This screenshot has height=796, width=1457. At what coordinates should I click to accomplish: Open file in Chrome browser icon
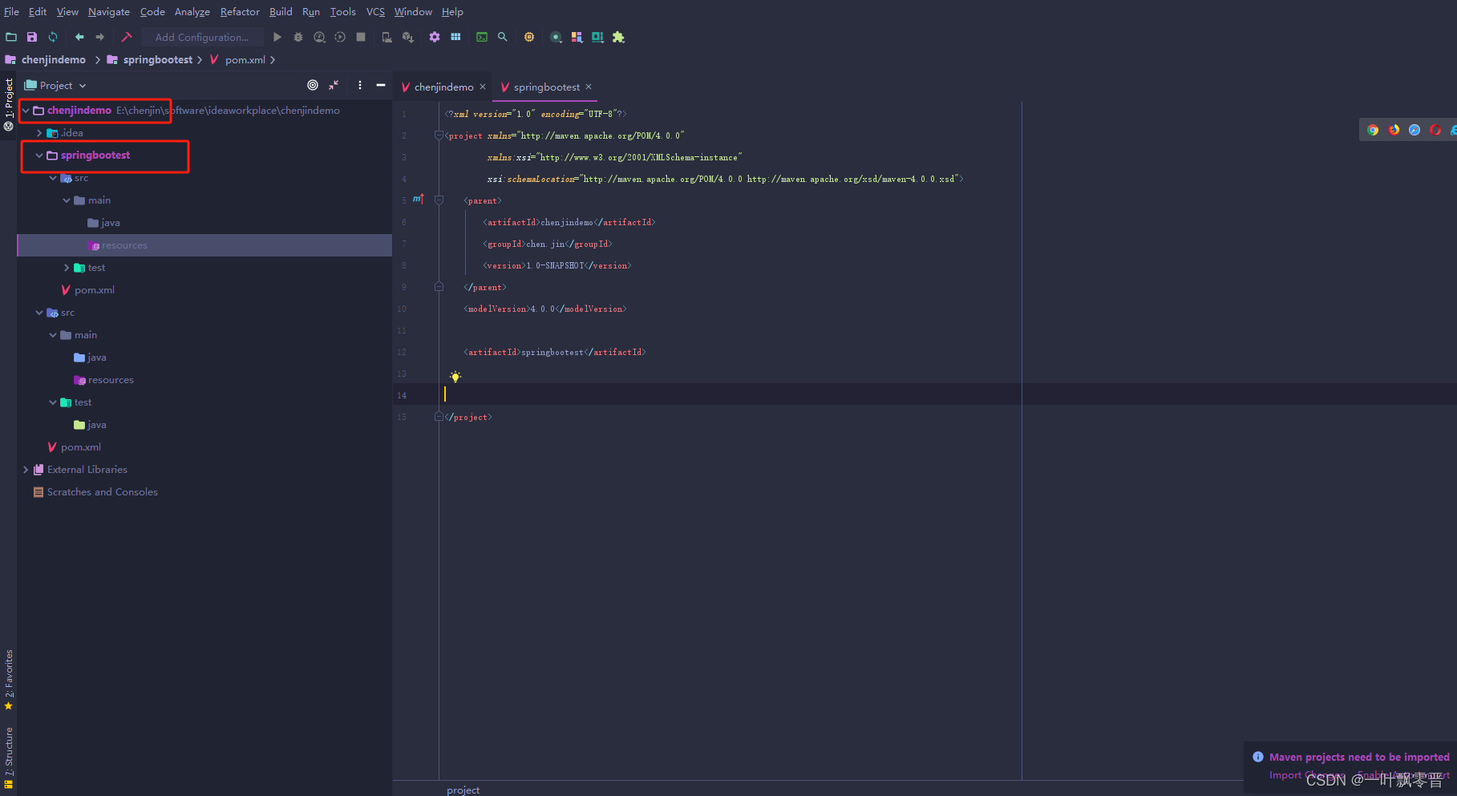pos(1373,130)
